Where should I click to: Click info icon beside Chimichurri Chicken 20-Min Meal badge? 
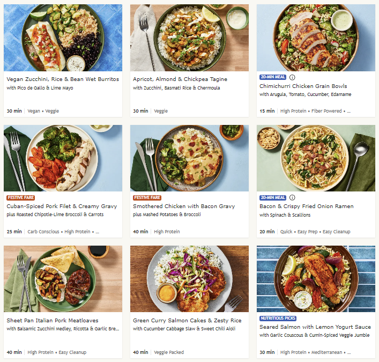coord(292,77)
